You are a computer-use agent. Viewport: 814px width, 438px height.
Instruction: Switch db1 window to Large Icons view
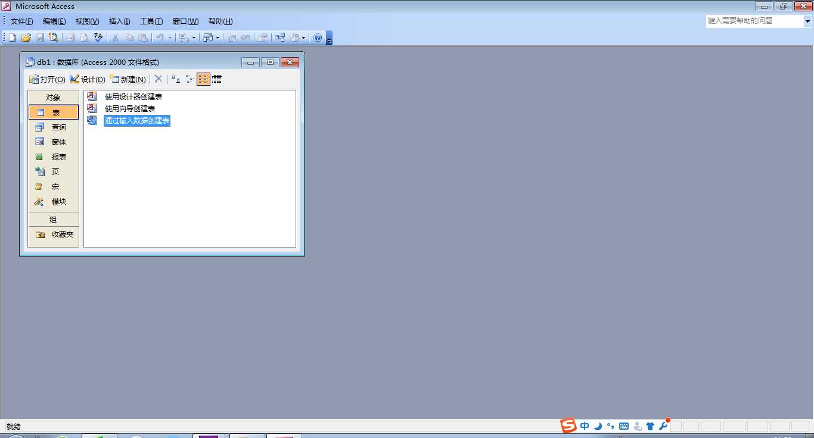[x=176, y=79]
